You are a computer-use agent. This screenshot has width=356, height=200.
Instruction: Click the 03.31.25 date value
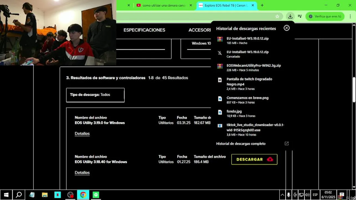(184, 123)
